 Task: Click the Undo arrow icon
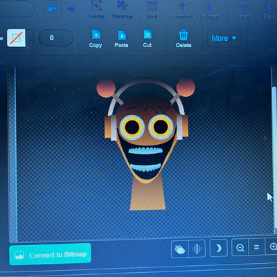tap(53, 9)
